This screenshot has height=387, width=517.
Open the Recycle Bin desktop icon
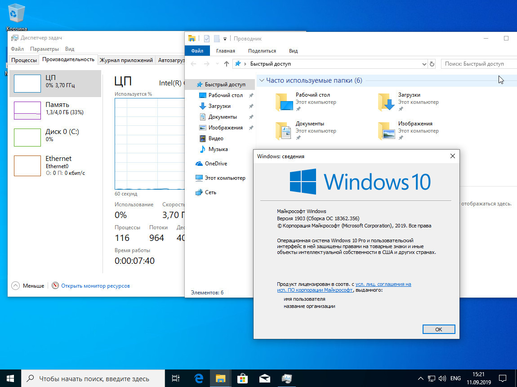[17, 14]
